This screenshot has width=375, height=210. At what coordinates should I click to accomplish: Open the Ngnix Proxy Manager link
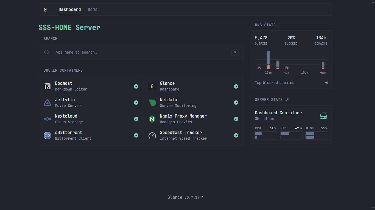(183, 116)
